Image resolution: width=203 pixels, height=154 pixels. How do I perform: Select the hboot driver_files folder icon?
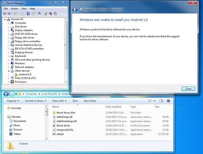pos(54,113)
